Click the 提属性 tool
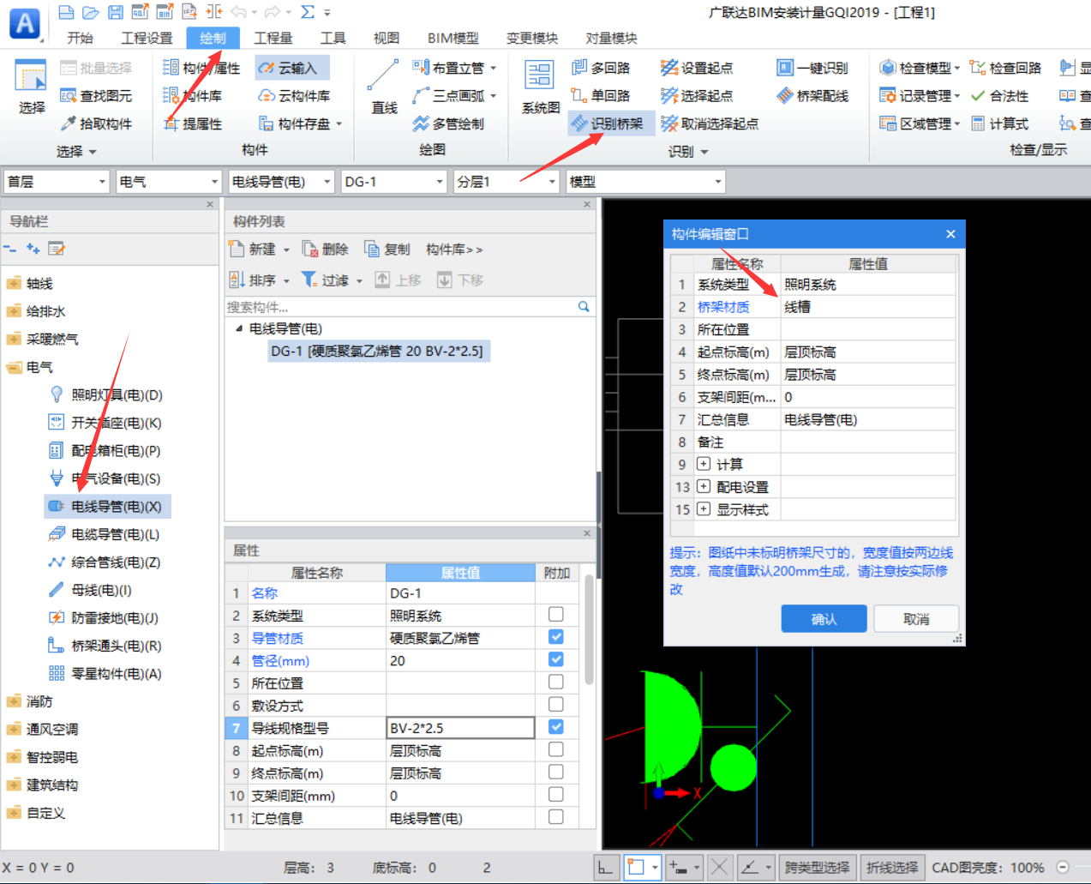 click(193, 123)
